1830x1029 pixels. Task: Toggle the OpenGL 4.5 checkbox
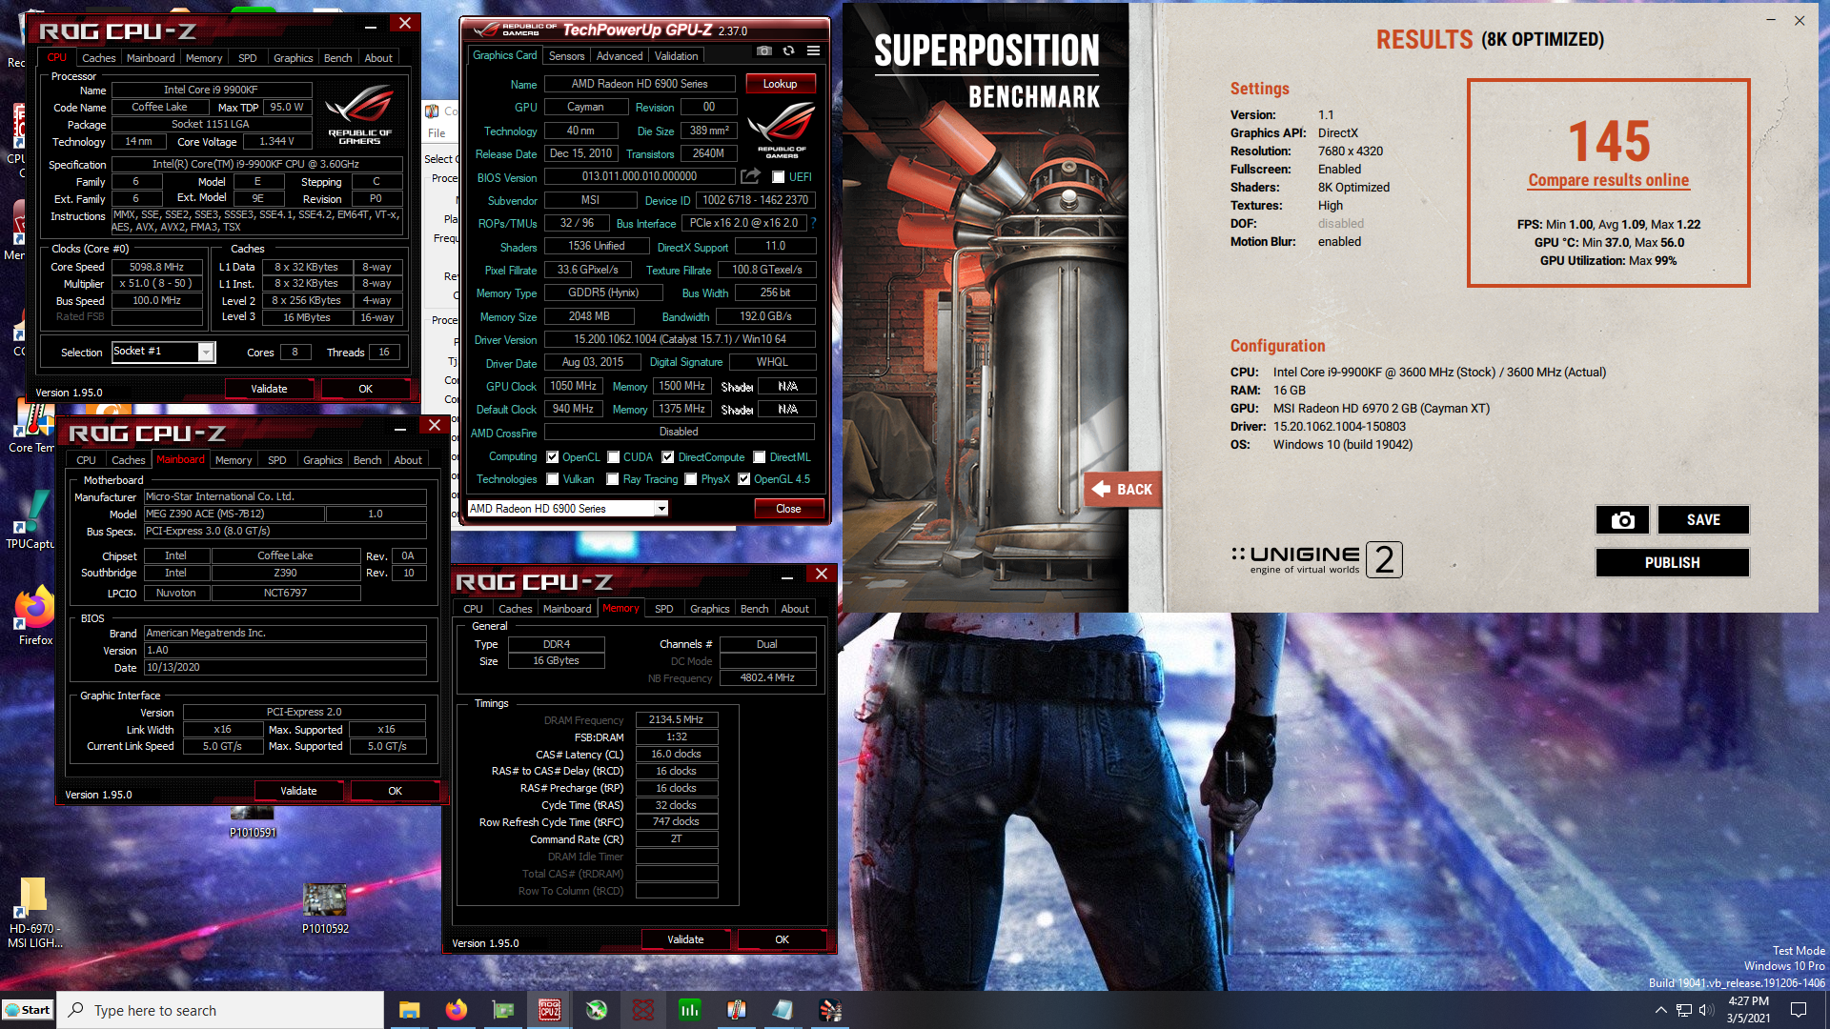tap(744, 479)
